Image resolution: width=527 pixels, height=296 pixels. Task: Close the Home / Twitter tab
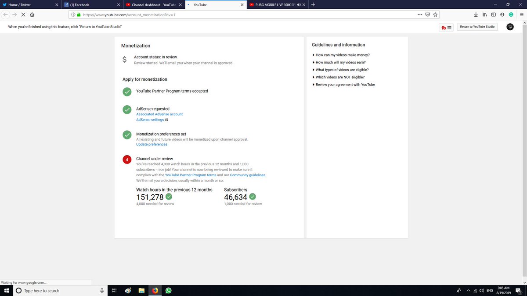point(57,5)
